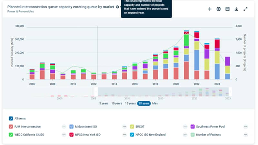Open chart settings gear icon
Screen dimensions: 258x145
[x=219, y=9]
